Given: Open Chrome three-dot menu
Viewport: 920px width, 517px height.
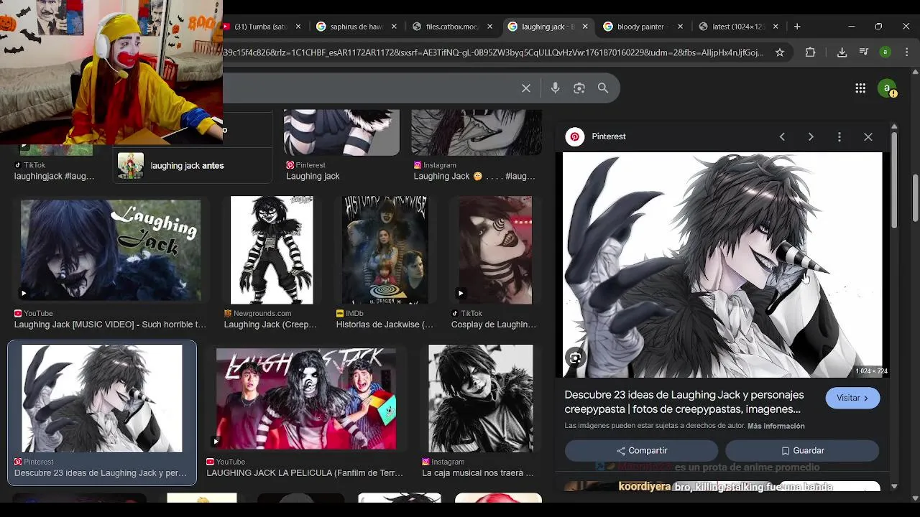Looking at the screenshot, I should tap(907, 52).
